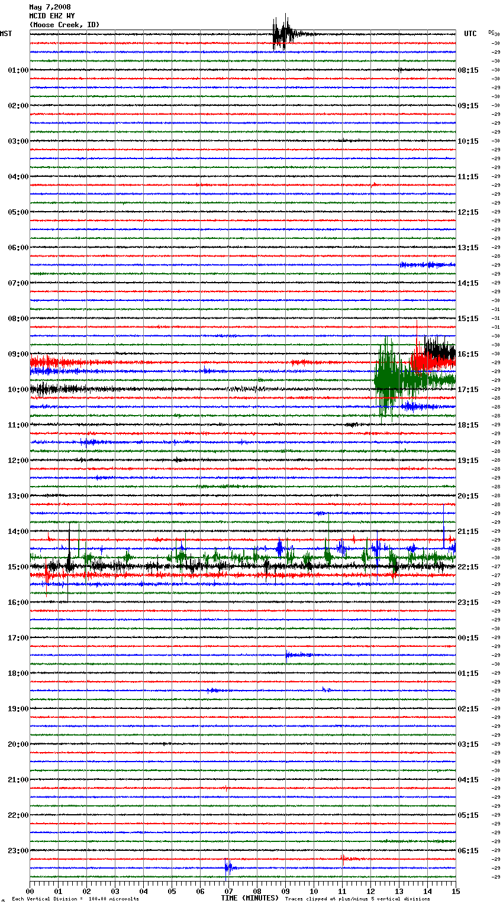Click the "21:15" UTC time label
The height and width of the screenshot is (907, 503).
(x=468, y=532)
